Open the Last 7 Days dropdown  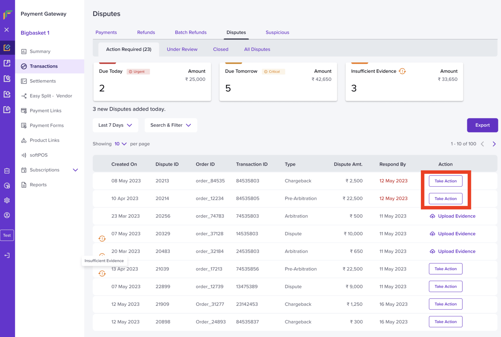[115, 125]
